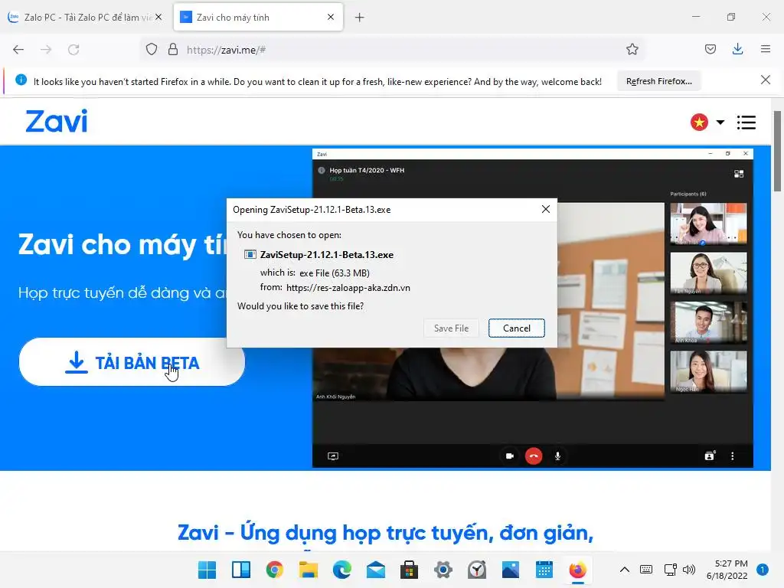Open File Explorer from taskbar
This screenshot has height=588, width=784.
point(309,570)
